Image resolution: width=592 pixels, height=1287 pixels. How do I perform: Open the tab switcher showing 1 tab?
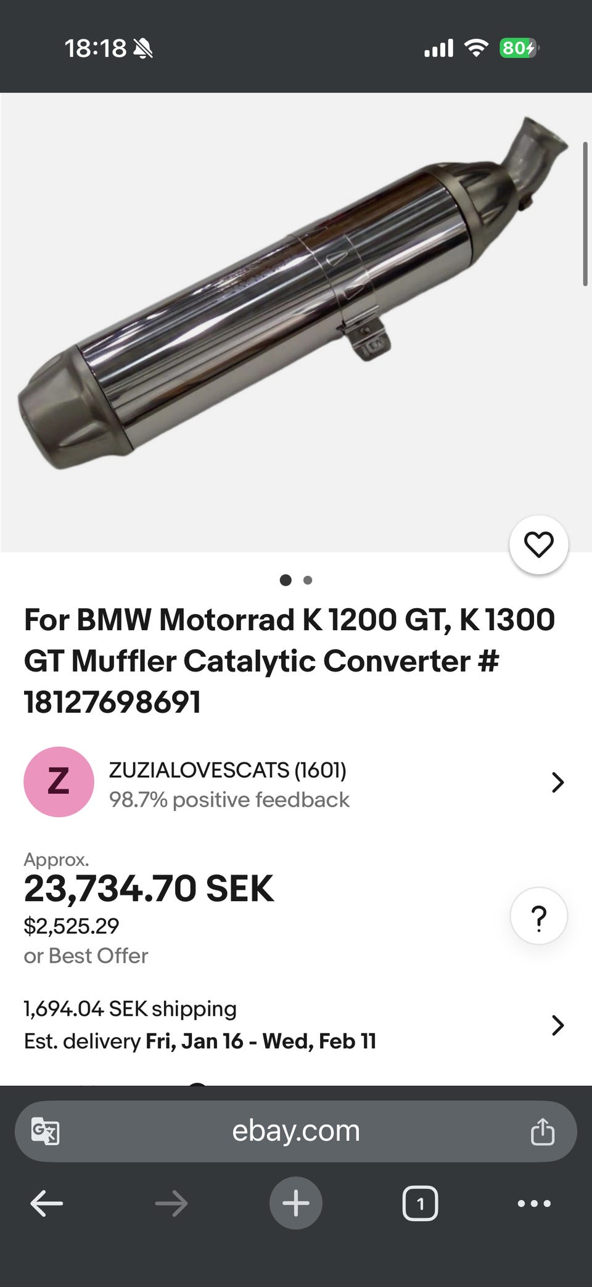coord(420,1203)
